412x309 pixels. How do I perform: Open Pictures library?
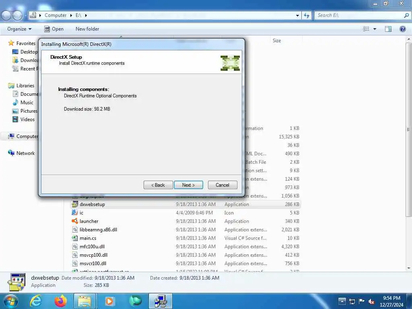(x=25, y=111)
